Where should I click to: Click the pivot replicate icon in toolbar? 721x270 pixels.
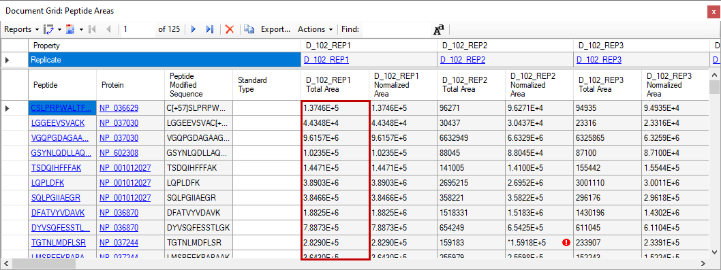pos(49,29)
